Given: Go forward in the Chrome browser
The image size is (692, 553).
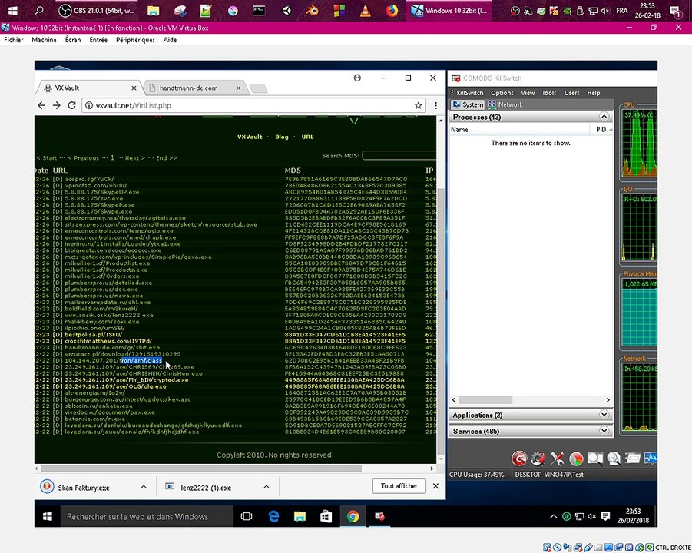Looking at the screenshot, I should (x=57, y=105).
